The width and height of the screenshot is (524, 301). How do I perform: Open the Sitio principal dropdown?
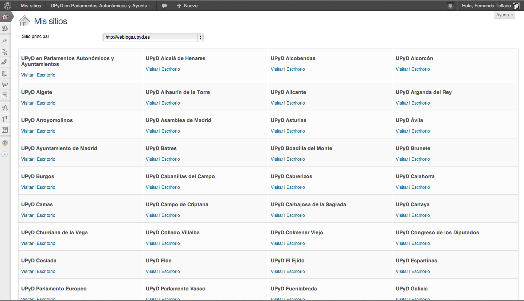(x=153, y=37)
